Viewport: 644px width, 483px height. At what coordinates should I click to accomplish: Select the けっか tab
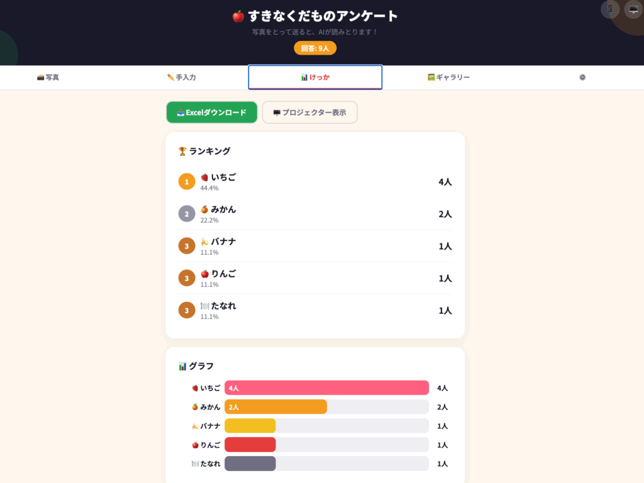[x=315, y=77]
